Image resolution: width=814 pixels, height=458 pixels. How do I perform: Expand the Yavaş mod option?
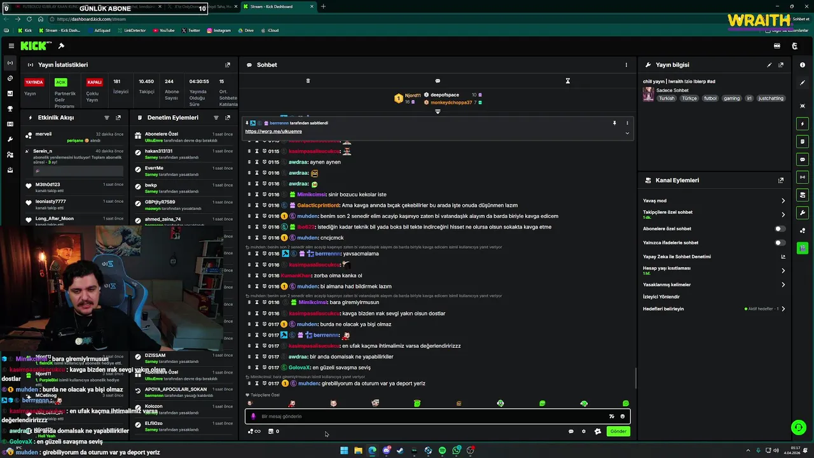[x=783, y=201]
